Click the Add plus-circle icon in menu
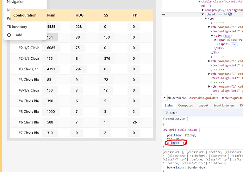The image size is (243, 172). tap(9, 35)
